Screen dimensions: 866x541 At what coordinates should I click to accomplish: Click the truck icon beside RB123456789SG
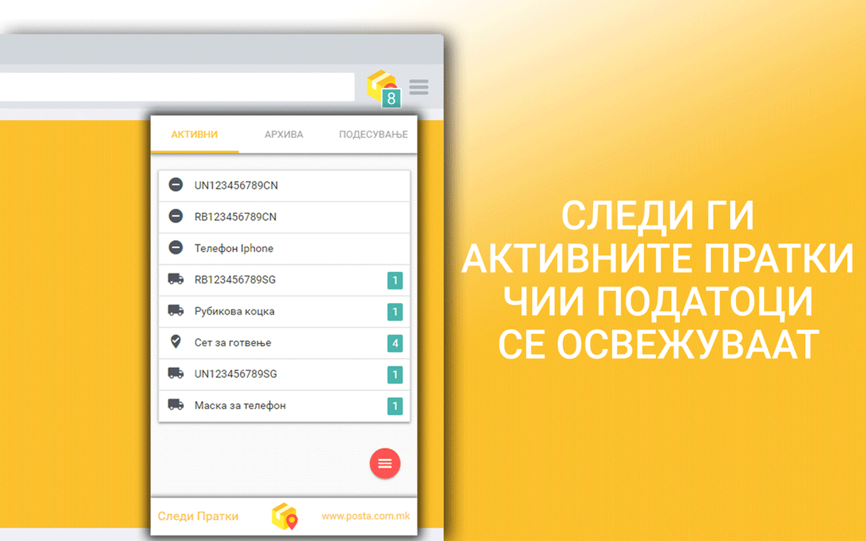click(x=176, y=279)
